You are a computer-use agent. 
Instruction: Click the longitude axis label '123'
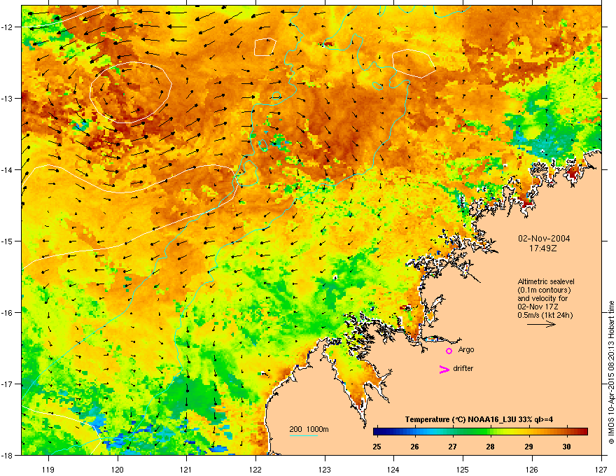[x=325, y=469]
